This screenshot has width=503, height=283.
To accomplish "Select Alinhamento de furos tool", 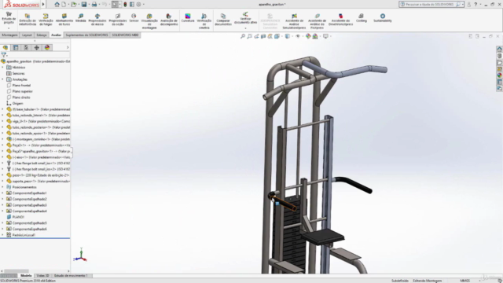I will [64, 19].
